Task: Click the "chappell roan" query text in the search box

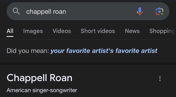Action: (46, 12)
